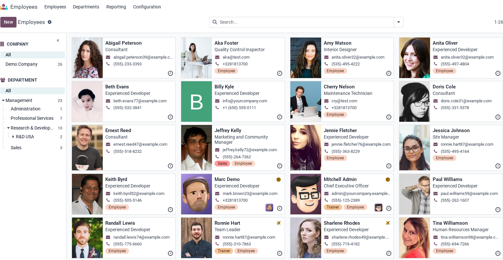Click the presence status dot on Marc Demo's card
The width and height of the screenshot is (503, 260).
point(278,179)
